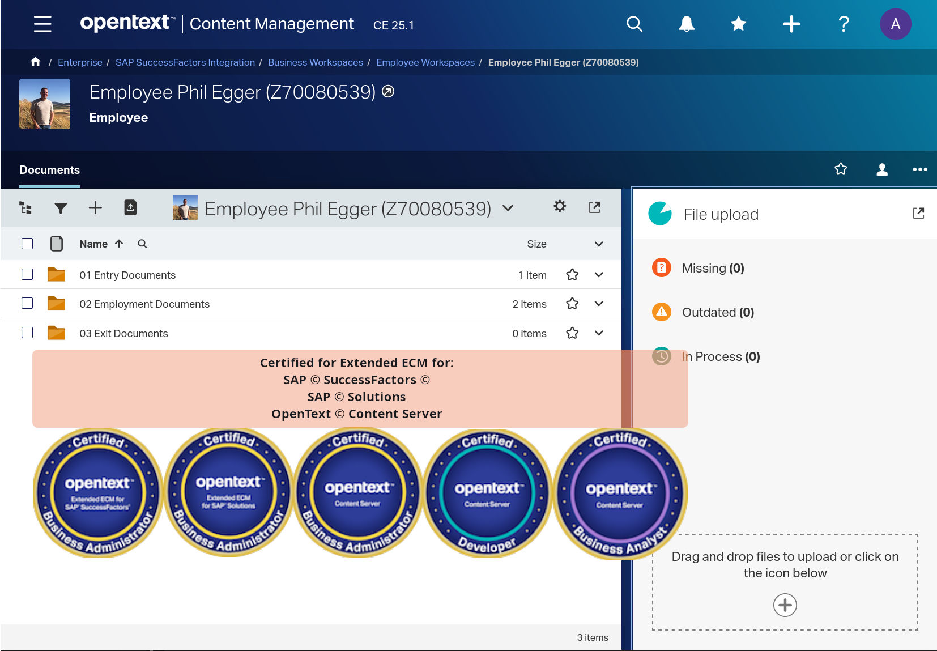Switch to the Documents tab
Image resolution: width=937 pixels, height=651 pixels.
(49, 170)
